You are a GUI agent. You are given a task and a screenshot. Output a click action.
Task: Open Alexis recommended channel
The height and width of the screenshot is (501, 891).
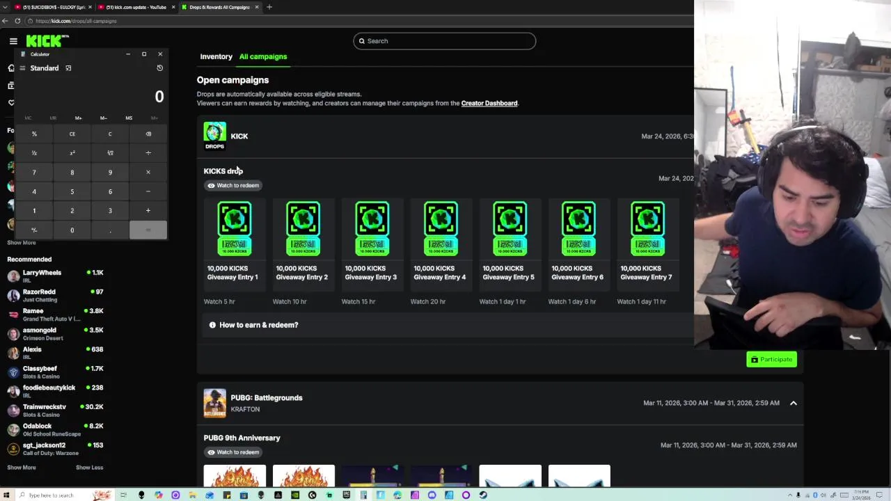[56, 353]
